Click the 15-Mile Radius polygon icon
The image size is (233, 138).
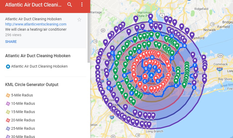pyautogui.click(x=8, y=112)
